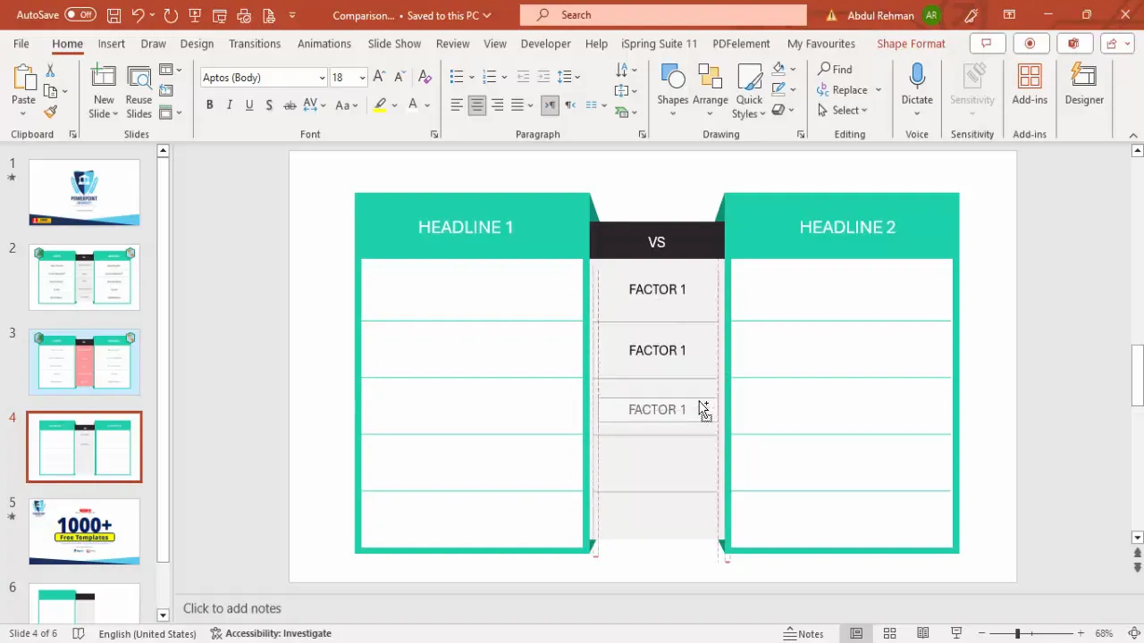1144x643 pixels.
Task: Toggle the AutoSave switch off/on
Action: coord(80,14)
